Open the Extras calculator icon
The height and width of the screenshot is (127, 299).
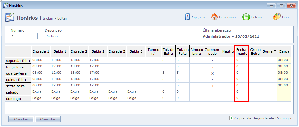point(246,17)
